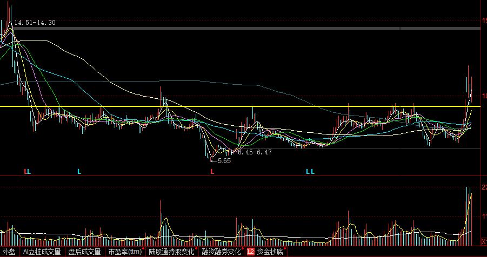Viewport: 487px width, 257px height.
Task: Open the 资金抄底 indicator tab
Action: point(270,252)
